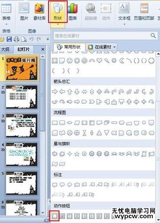Choose the lightning bolt shape
This screenshot has height=223, width=160.
click(107, 61)
